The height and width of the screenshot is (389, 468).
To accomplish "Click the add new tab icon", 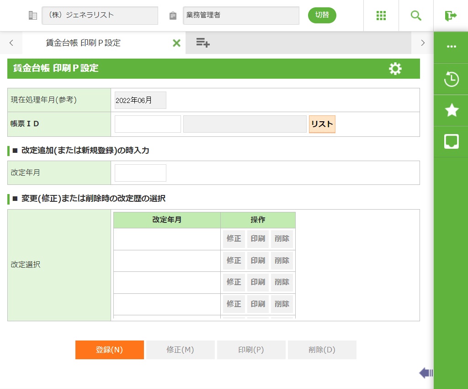I will [203, 43].
